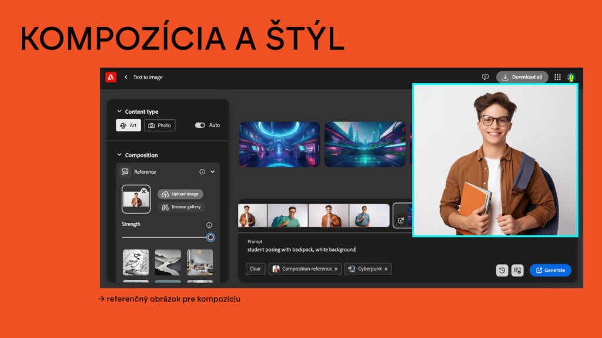This screenshot has width=602, height=338.
Task: Open the feedback chat bubble icon
Action: 485,77
